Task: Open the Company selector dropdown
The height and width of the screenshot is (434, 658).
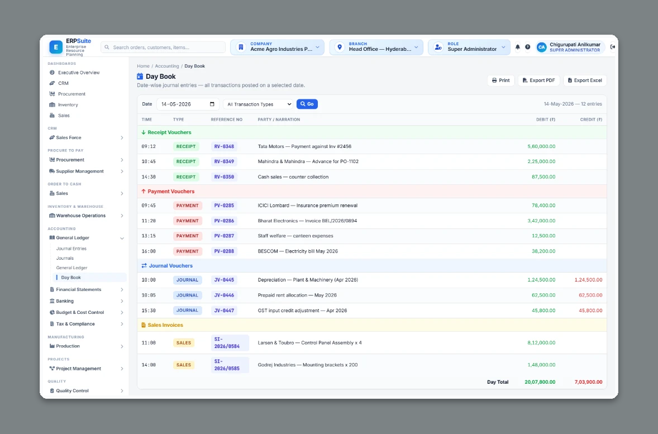Action: click(x=278, y=47)
